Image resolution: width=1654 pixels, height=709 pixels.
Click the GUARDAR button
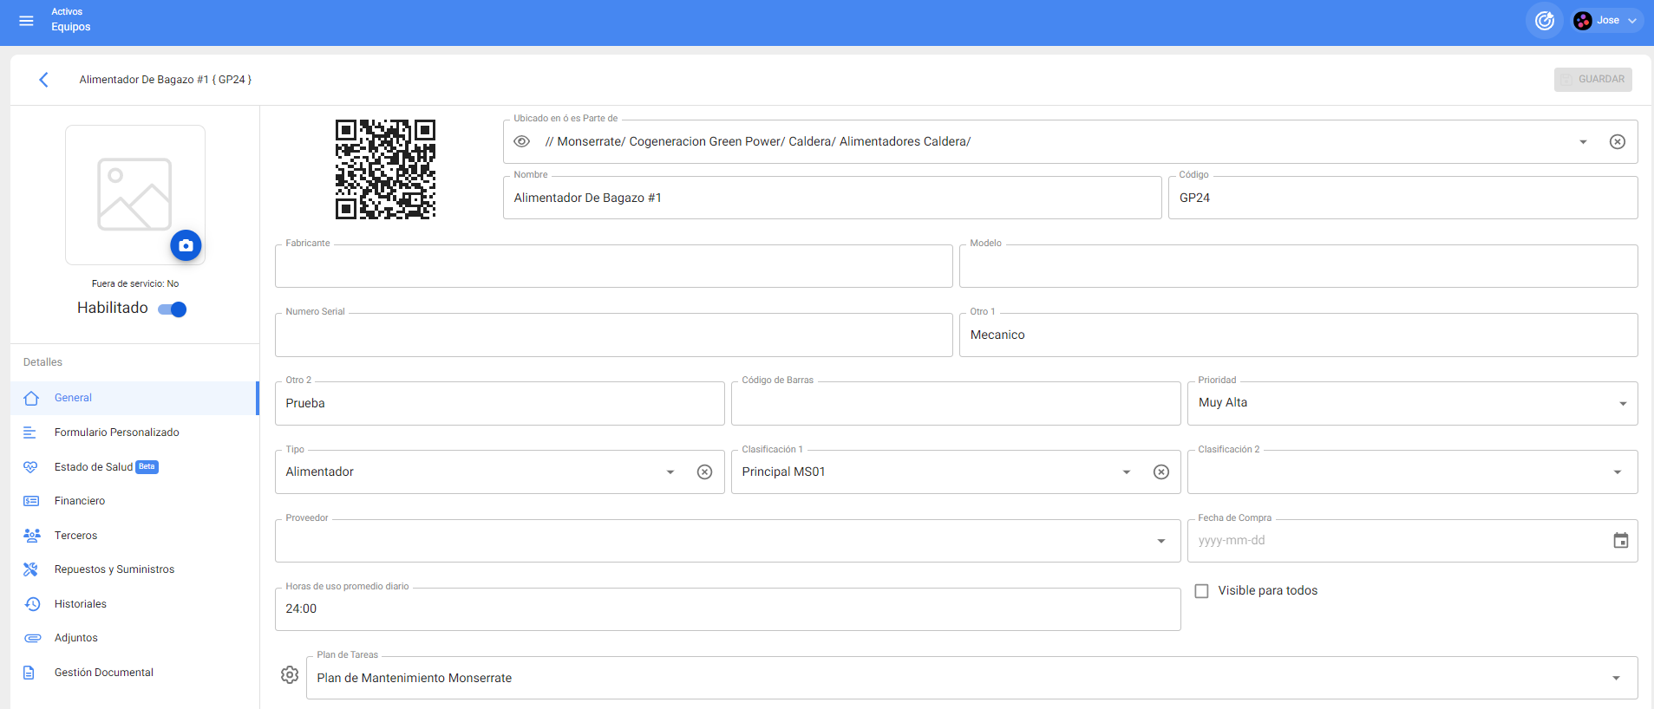[x=1592, y=80]
